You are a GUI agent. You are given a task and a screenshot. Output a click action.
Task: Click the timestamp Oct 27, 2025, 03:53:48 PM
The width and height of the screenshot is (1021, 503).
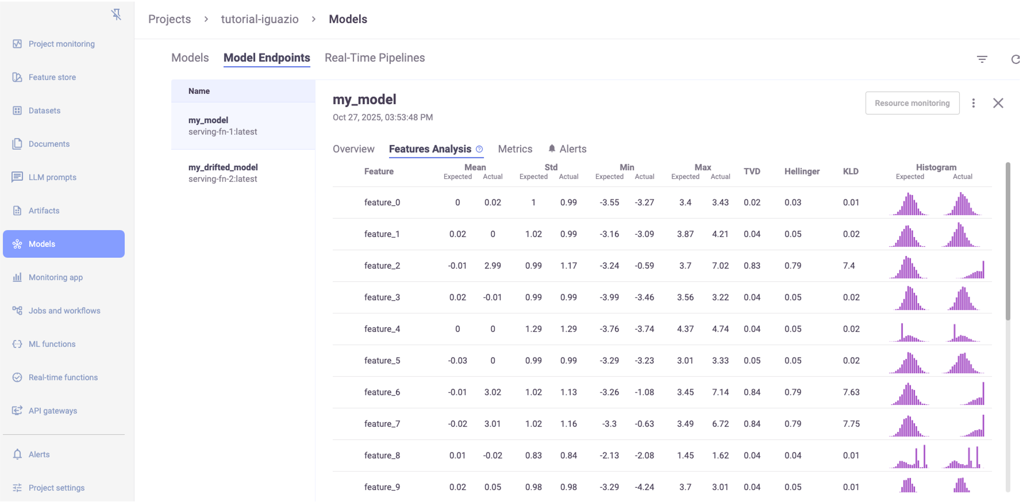(x=382, y=117)
